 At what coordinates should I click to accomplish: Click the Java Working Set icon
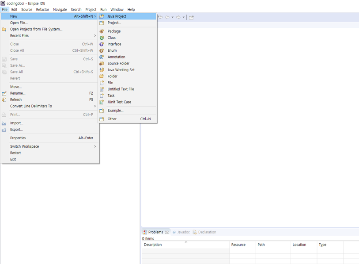[102, 70]
